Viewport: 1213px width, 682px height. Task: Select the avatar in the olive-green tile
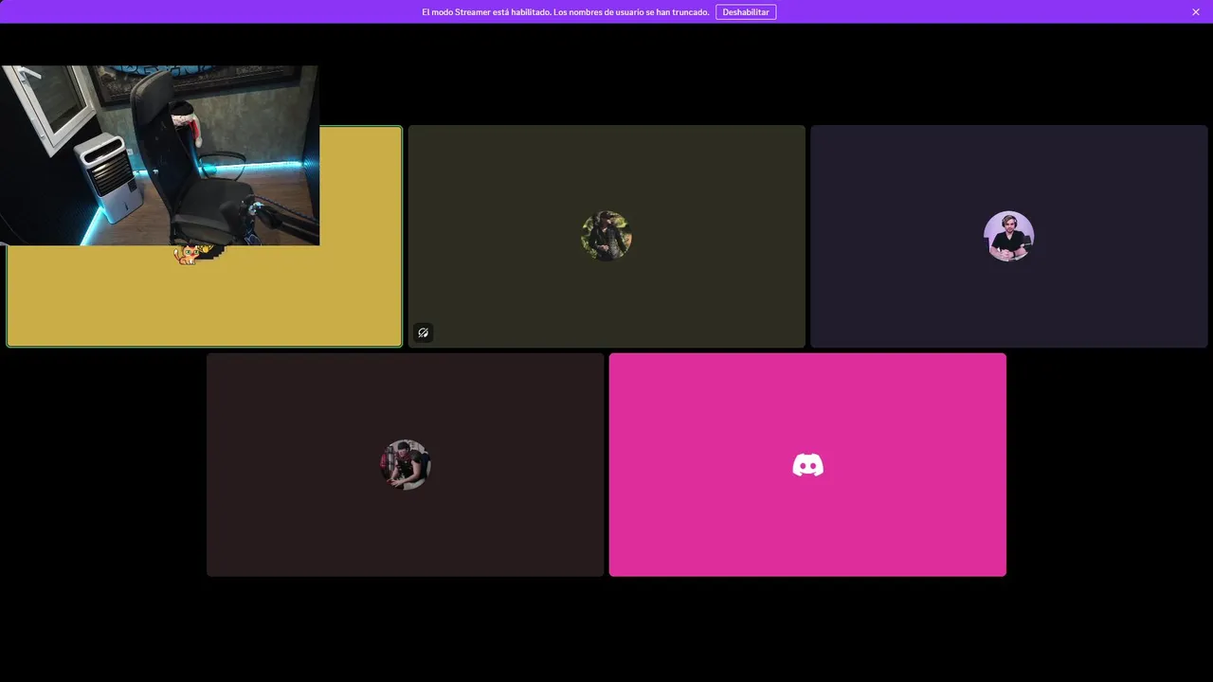tap(606, 236)
